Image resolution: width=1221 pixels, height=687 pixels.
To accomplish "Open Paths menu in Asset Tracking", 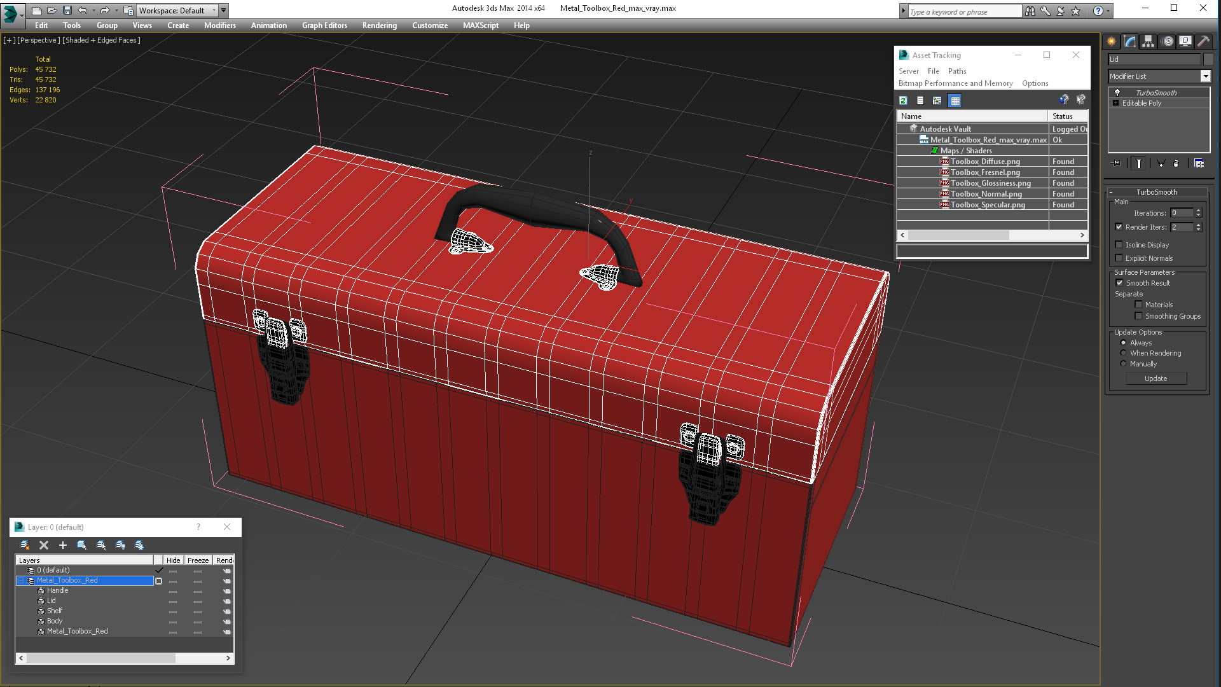I will click(x=957, y=71).
